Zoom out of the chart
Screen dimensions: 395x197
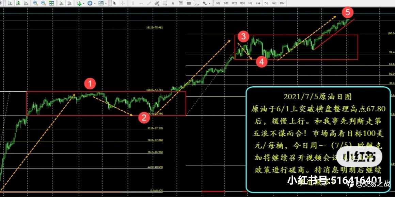(x=43, y=3)
